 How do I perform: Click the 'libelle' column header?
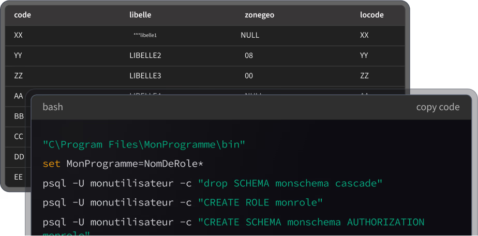[140, 15]
